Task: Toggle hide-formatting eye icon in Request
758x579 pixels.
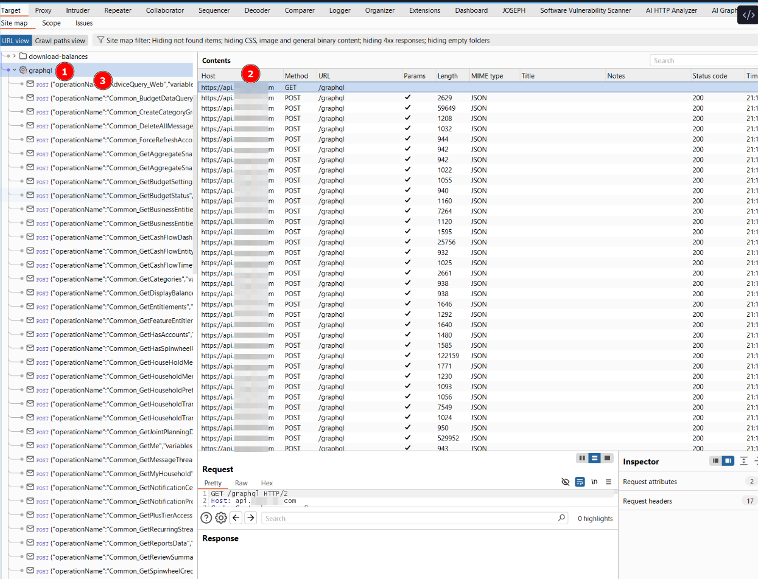Action: pos(566,482)
